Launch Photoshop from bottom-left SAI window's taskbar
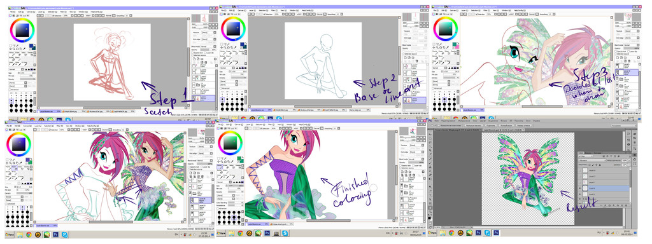 [56, 234]
